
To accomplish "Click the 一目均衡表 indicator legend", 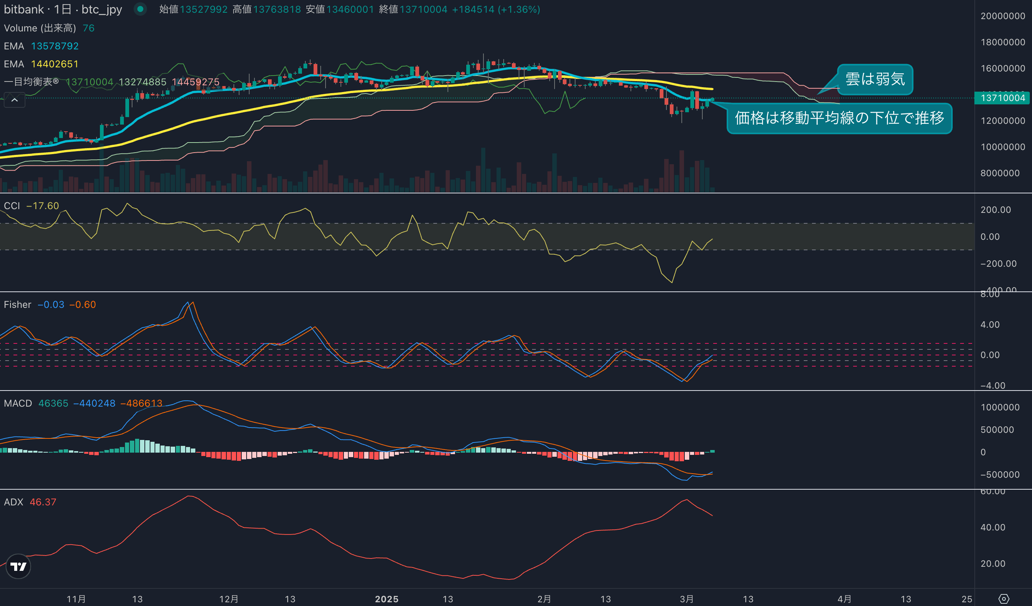I will (31, 82).
